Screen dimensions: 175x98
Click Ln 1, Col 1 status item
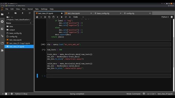151,94
